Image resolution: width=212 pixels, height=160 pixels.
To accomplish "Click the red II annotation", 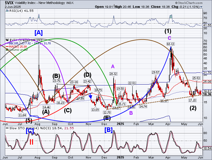I will pyautogui.click(x=31, y=142).
